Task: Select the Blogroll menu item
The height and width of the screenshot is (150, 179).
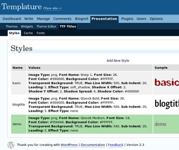Action: [82, 19]
